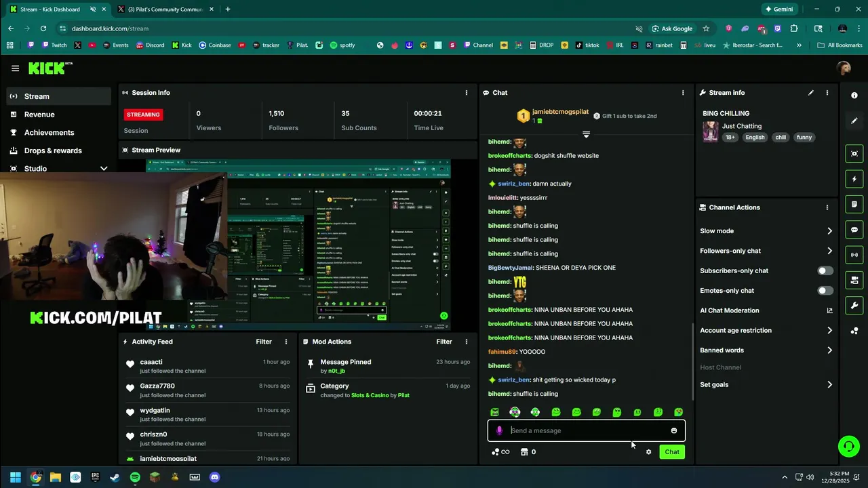Screen dimensions: 868x488
Task: Open Revenue in the left sidebar
Action: tap(58, 115)
